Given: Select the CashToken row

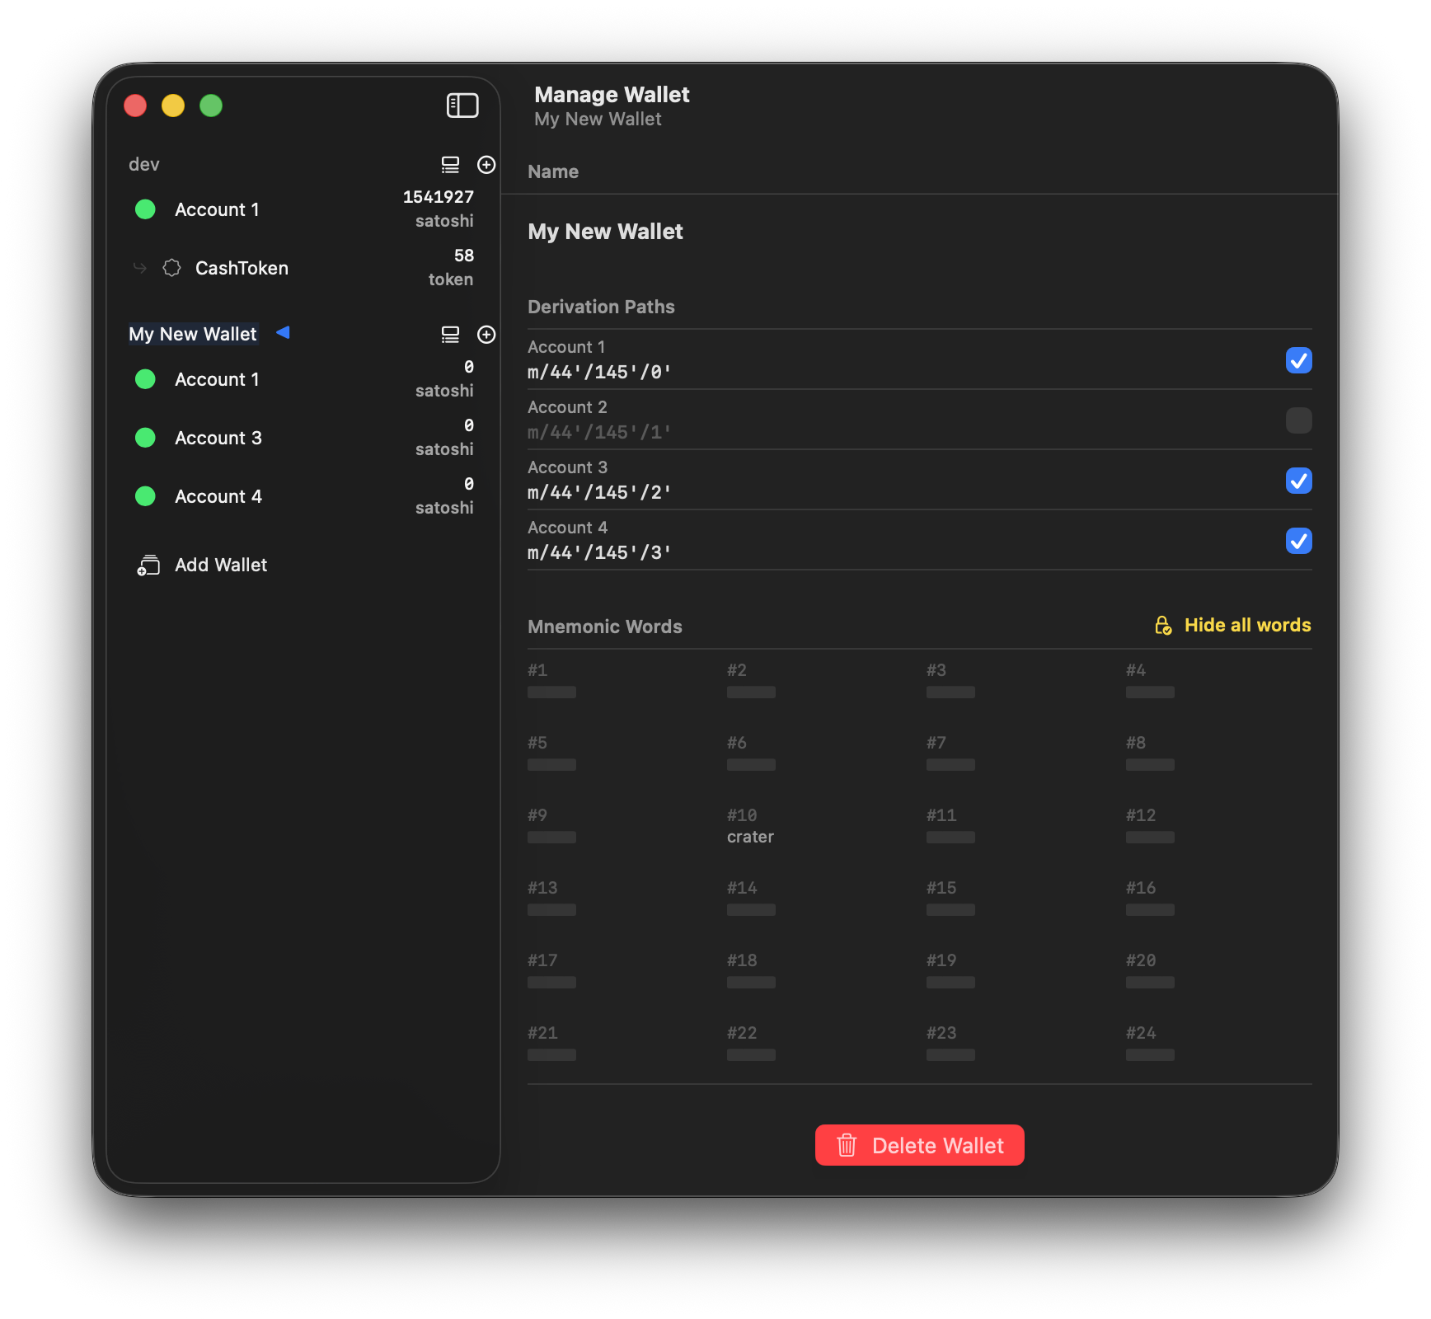Looking at the screenshot, I should [303, 268].
